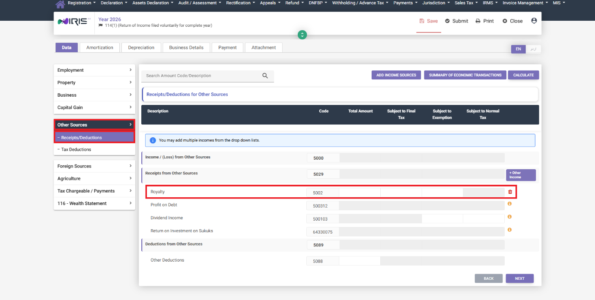Switch to the Depreciation tab
595x300 pixels.
tap(141, 47)
